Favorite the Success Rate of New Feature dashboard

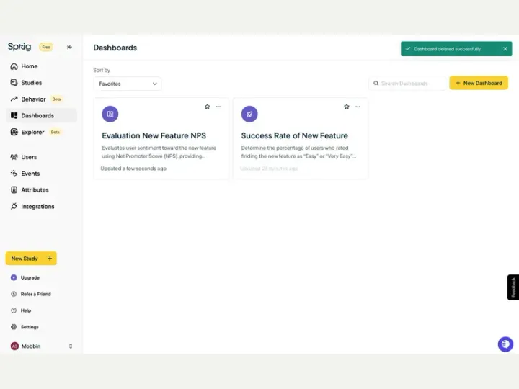point(347,107)
